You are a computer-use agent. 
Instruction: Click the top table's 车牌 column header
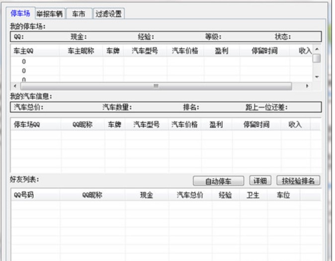pyautogui.click(x=113, y=51)
